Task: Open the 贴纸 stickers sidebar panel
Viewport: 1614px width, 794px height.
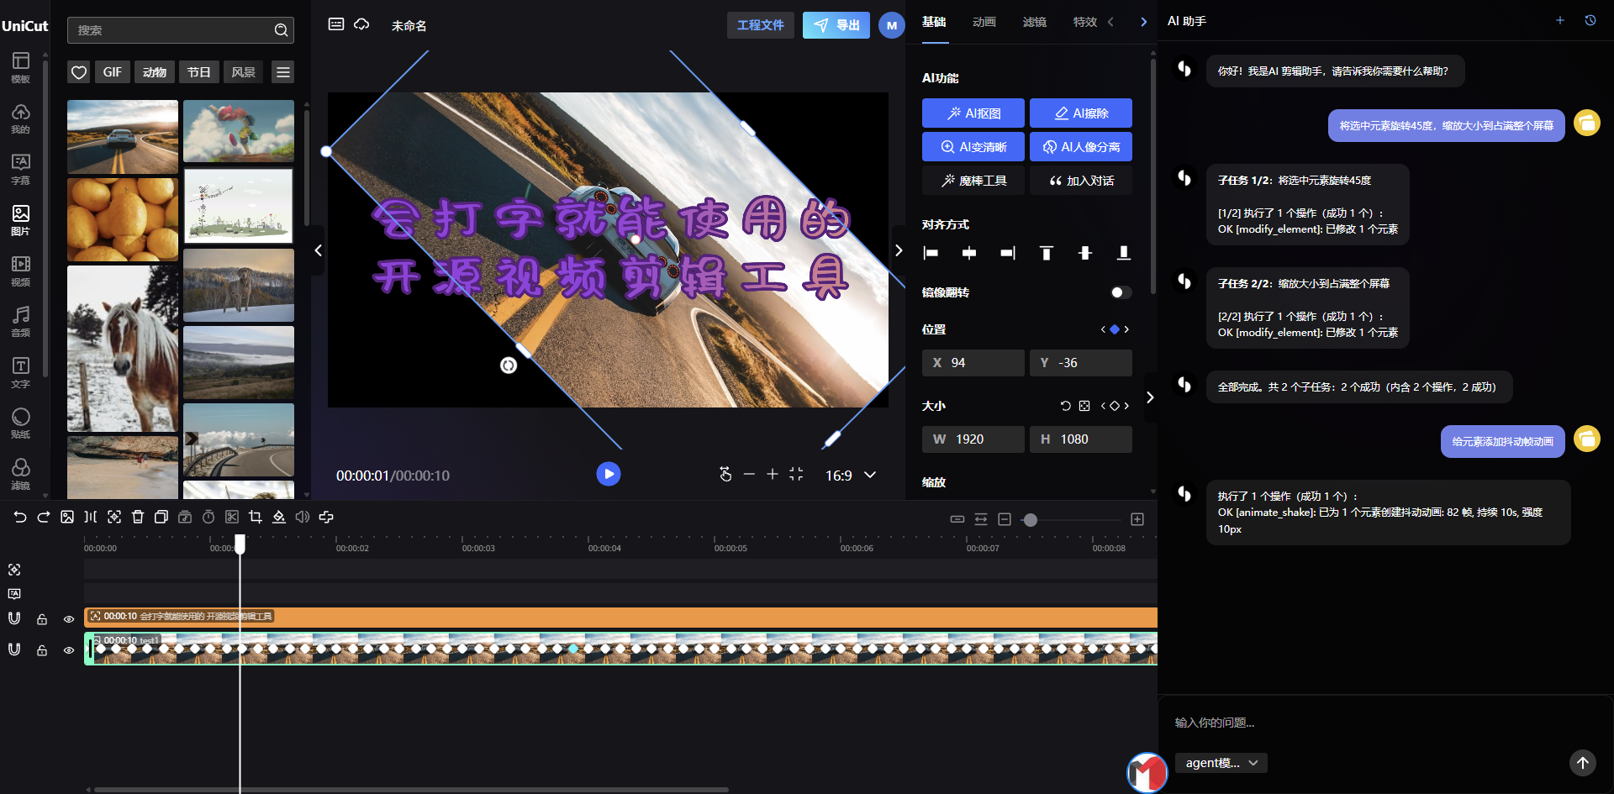Action: tap(21, 423)
